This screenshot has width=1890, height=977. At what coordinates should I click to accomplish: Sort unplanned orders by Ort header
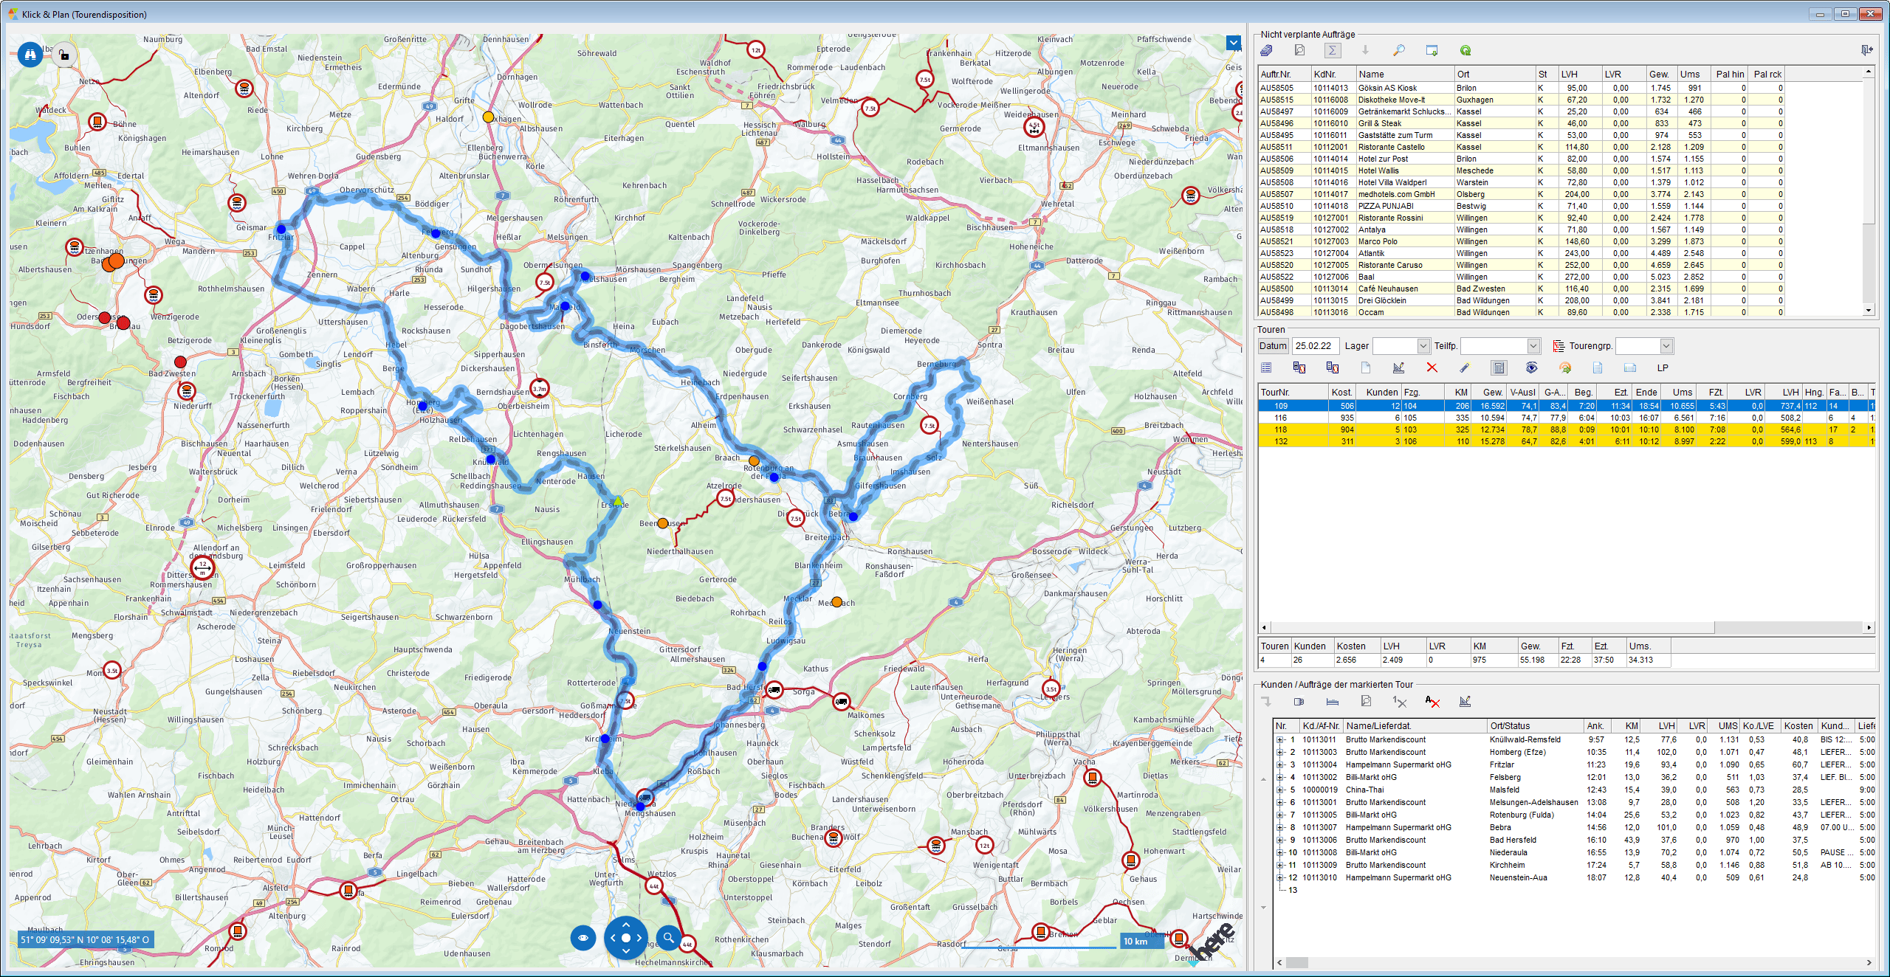(x=1494, y=75)
